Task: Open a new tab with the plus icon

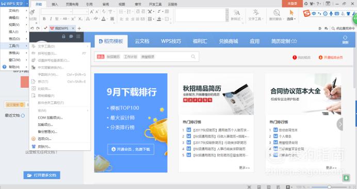Action: [x=79, y=28]
